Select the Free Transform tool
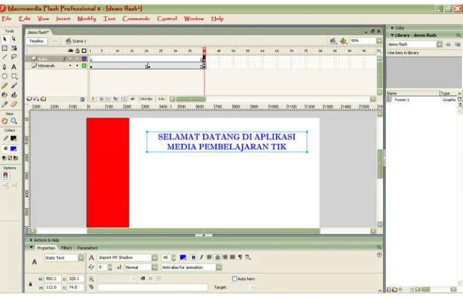Image resolution: width=463 pixels, height=301 pixels. point(5,48)
